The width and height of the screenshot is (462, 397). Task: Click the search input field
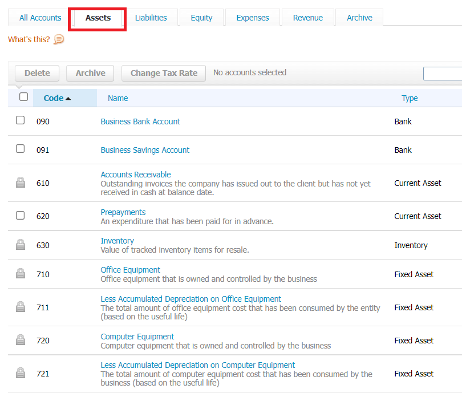click(x=443, y=74)
